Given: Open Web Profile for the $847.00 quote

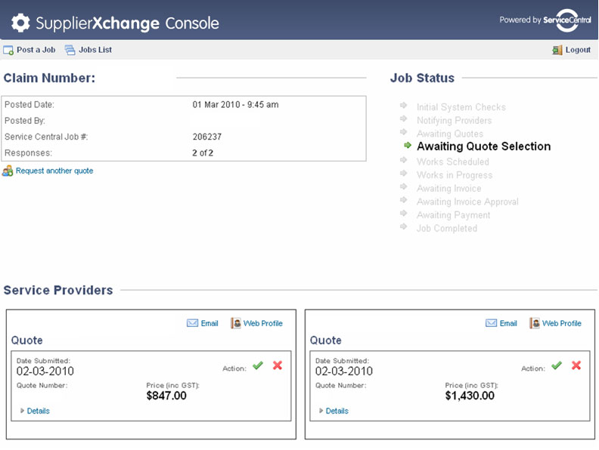Looking at the screenshot, I should pyautogui.click(x=263, y=323).
